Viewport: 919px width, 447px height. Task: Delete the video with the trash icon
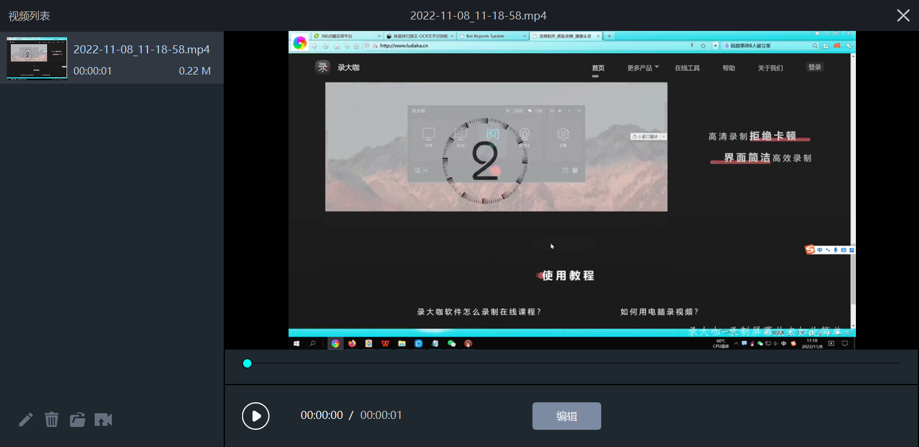point(52,419)
